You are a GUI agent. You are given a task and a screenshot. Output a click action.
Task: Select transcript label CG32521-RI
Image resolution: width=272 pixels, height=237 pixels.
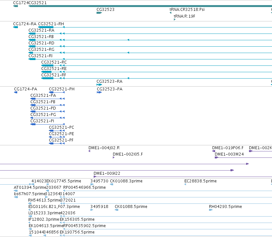(x=40, y=56)
